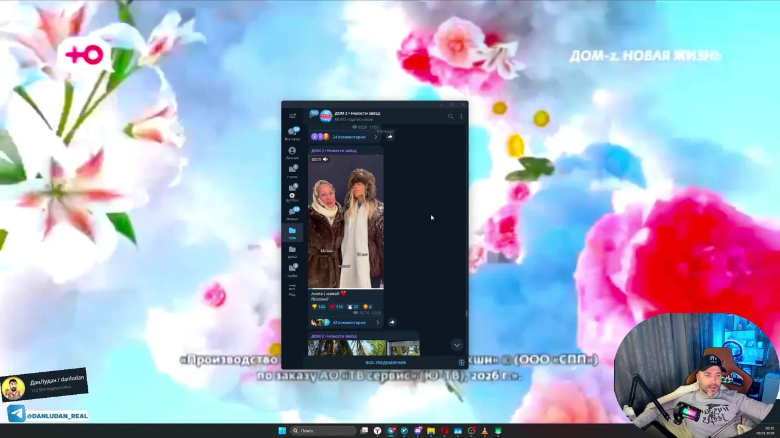Image resolution: width=780 pixels, height=438 pixels.
Task: Open File Explorer from taskbar
Action: coord(431,431)
